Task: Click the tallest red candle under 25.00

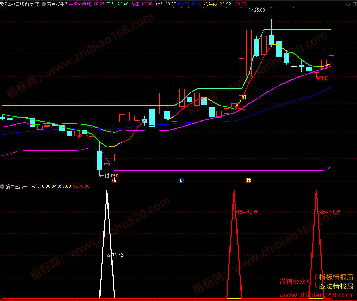Action: point(249,53)
